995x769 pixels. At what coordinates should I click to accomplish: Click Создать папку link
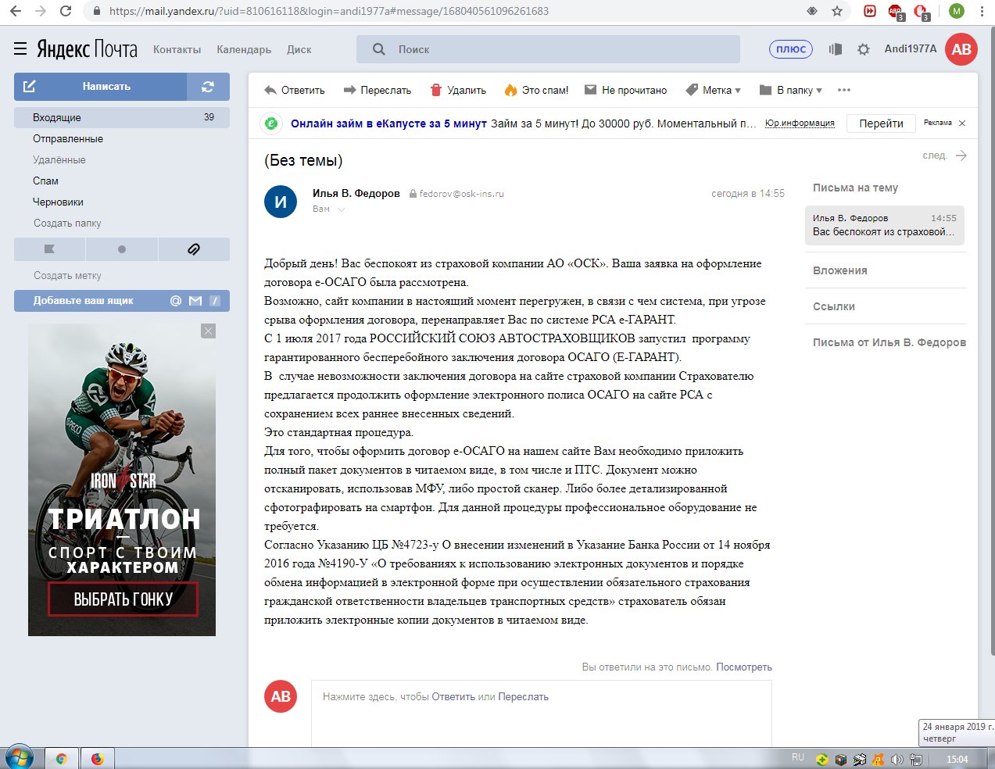[67, 223]
